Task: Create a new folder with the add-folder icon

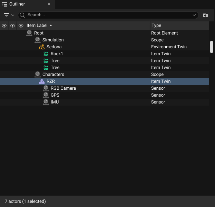Action: click(x=205, y=15)
